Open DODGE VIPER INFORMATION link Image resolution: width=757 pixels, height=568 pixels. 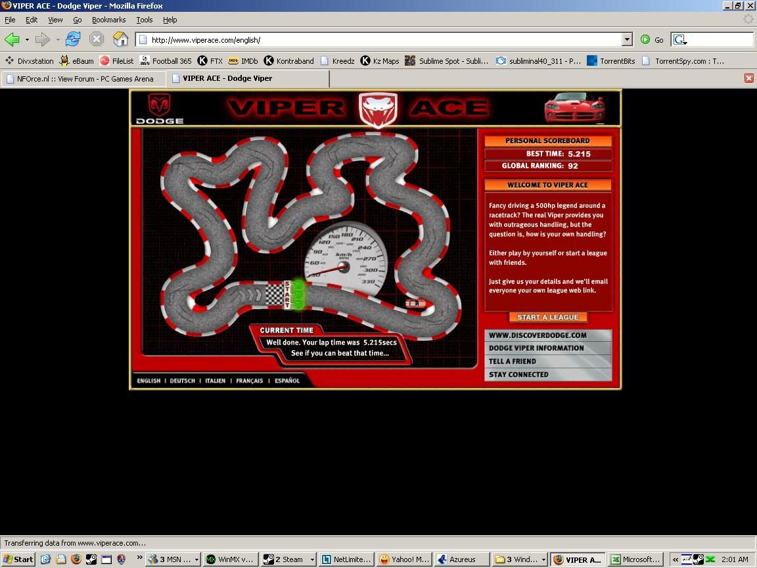pos(548,348)
